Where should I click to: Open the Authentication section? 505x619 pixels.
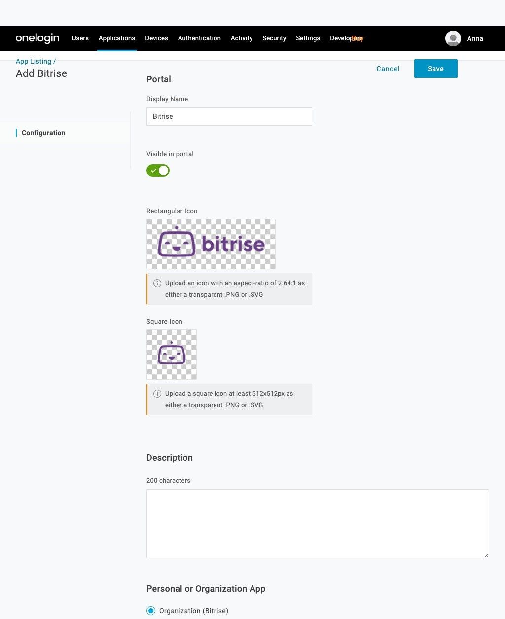pyautogui.click(x=199, y=38)
